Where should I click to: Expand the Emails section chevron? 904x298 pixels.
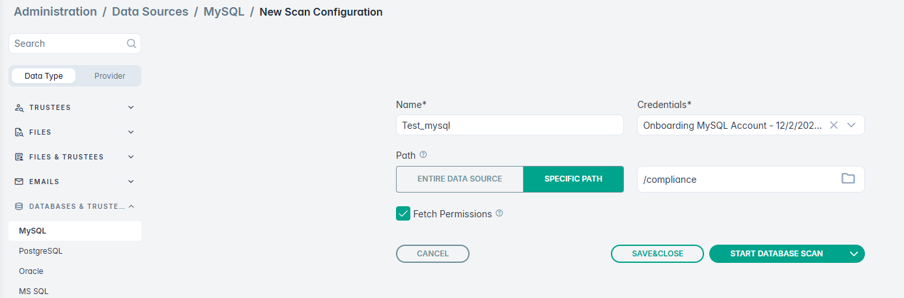pyautogui.click(x=131, y=182)
